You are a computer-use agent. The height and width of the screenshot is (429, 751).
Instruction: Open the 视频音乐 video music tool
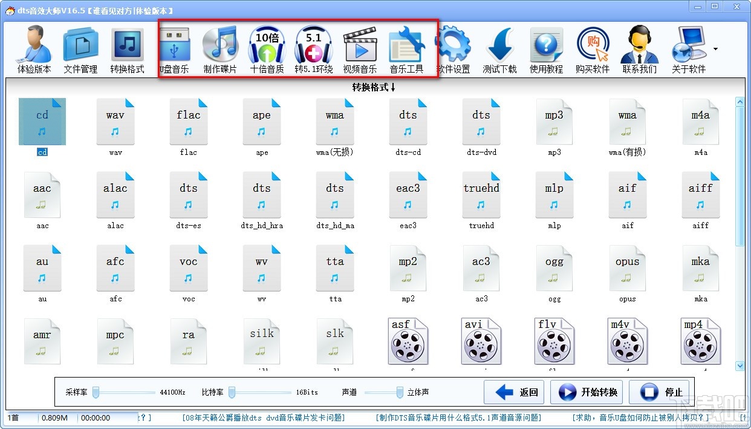point(360,48)
